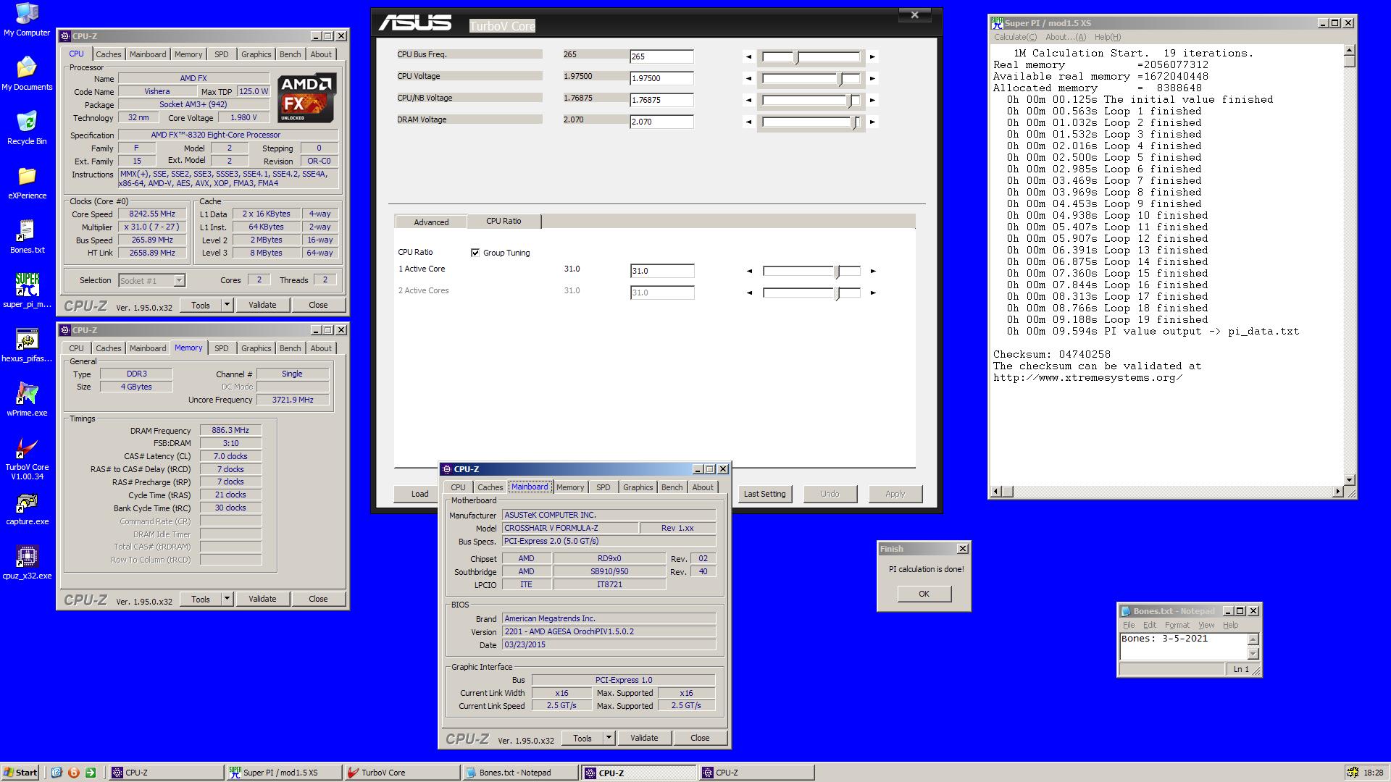This screenshot has height=782, width=1391.
Task: Switch to SPD tab in Memory CPU-Z window
Action: click(x=221, y=348)
